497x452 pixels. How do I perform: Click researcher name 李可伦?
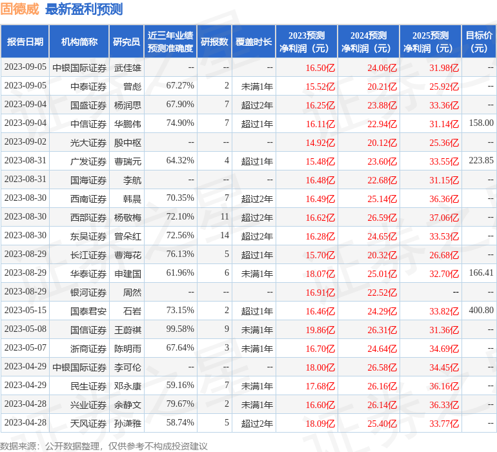pyautogui.click(x=128, y=367)
